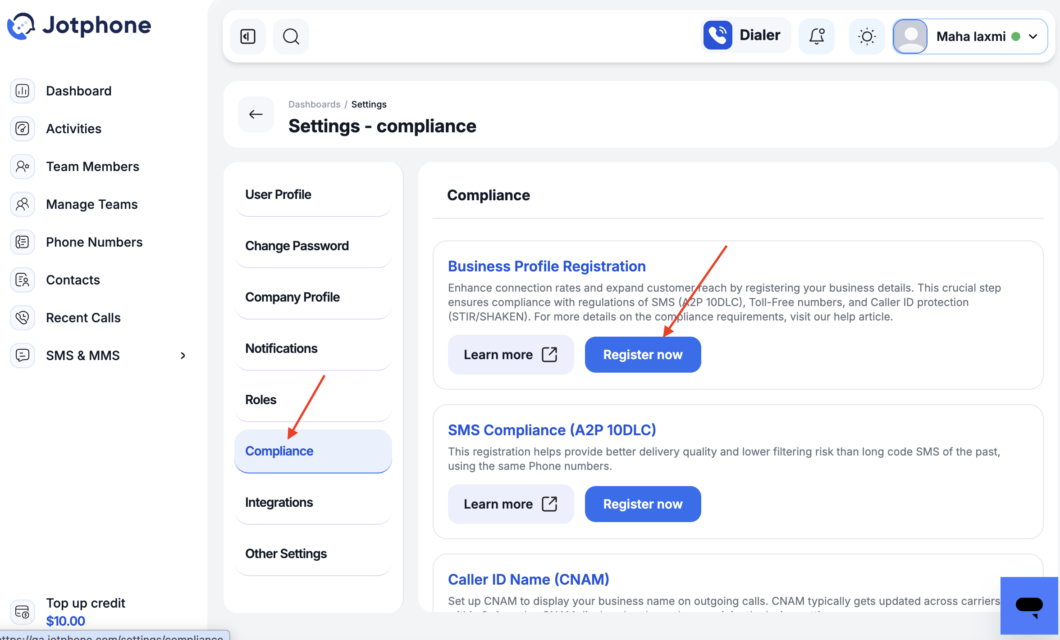
Task: Click the Top up credit wallet icon
Action: (23, 612)
